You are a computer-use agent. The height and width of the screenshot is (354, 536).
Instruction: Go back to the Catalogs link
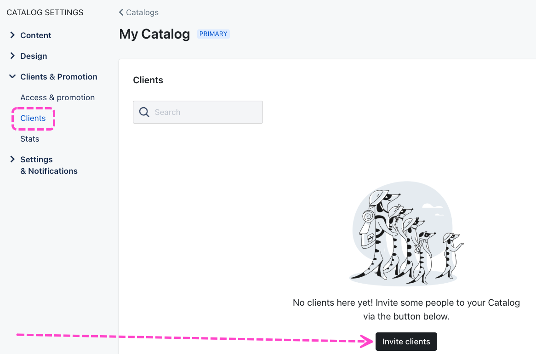click(142, 12)
